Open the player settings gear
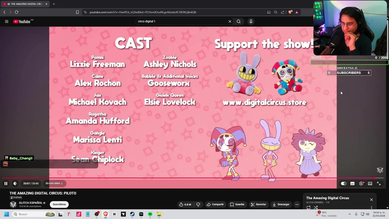389x219 pixels. [x=361, y=183]
